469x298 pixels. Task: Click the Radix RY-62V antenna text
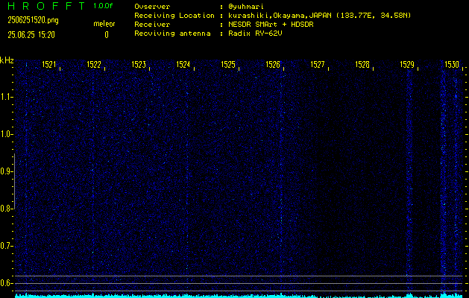[255, 34]
